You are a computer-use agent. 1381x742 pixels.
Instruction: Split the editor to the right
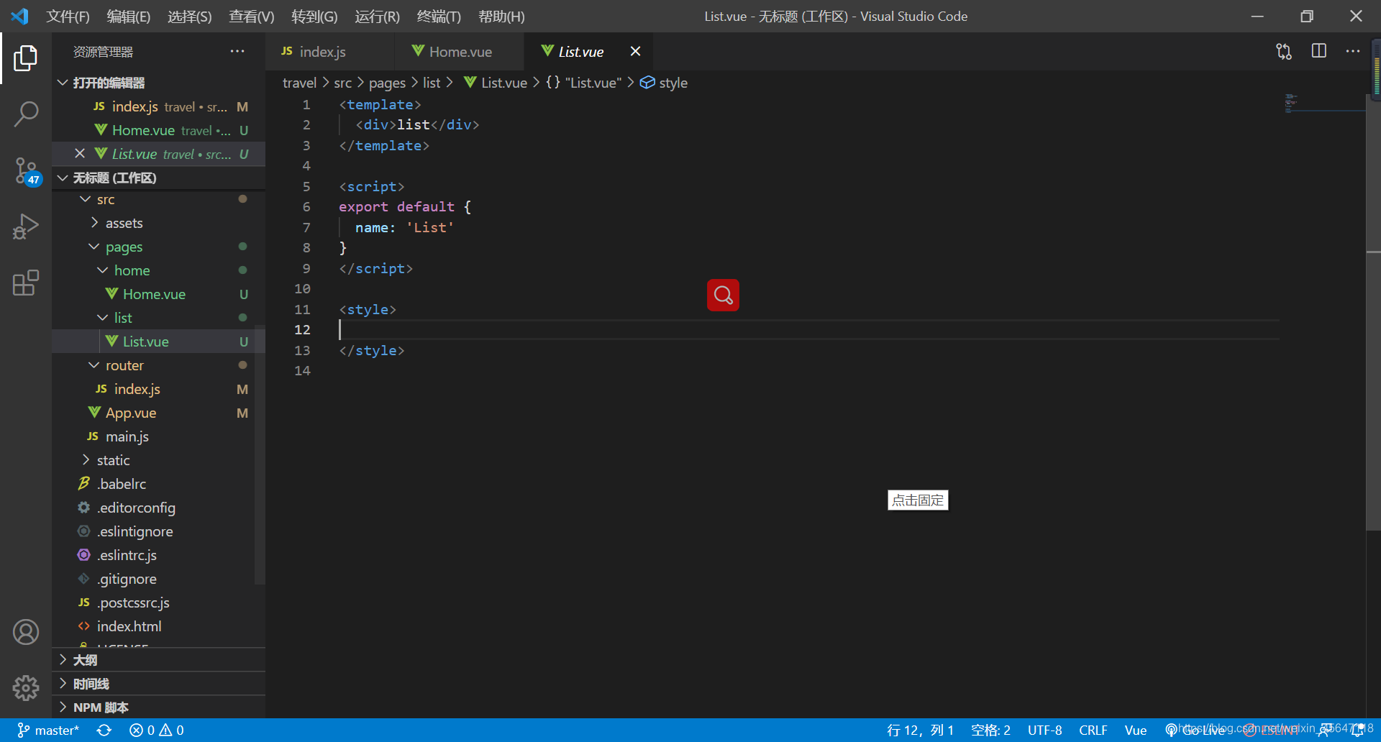[x=1319, y=51]
